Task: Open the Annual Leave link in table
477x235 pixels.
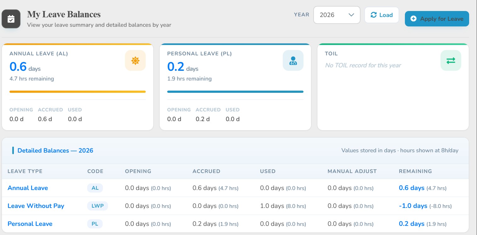Action: tap(28, 188)
